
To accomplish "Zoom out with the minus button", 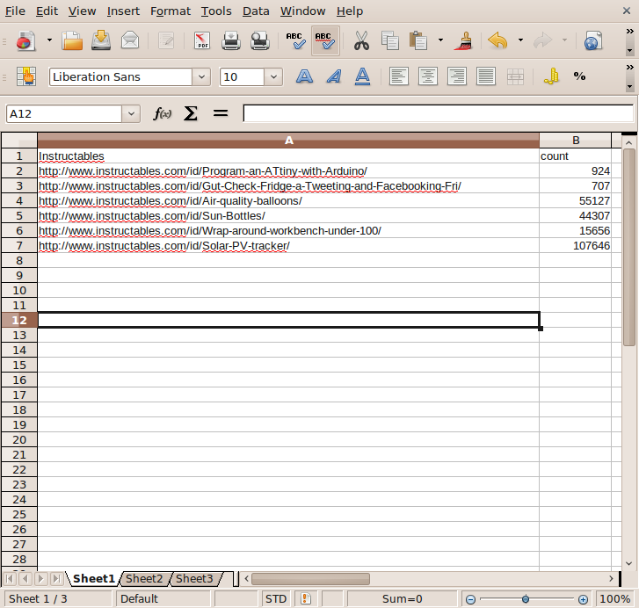I will 471,599.
